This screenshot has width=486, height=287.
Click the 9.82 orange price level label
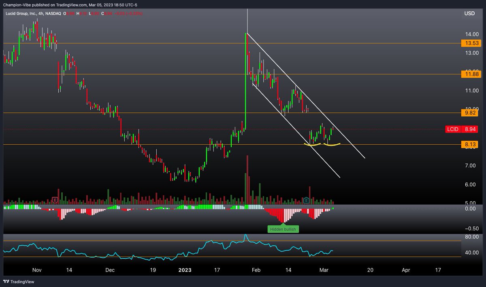(470, 113)
